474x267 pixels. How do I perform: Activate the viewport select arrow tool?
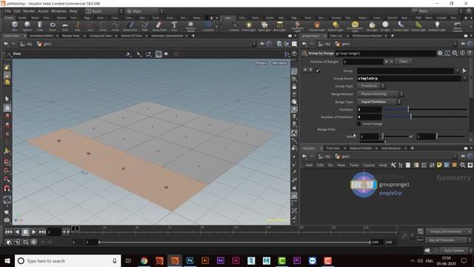click(7, 99)
